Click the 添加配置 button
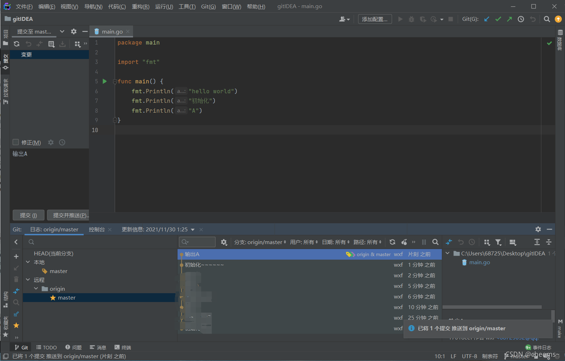 [x=375, y=19]
